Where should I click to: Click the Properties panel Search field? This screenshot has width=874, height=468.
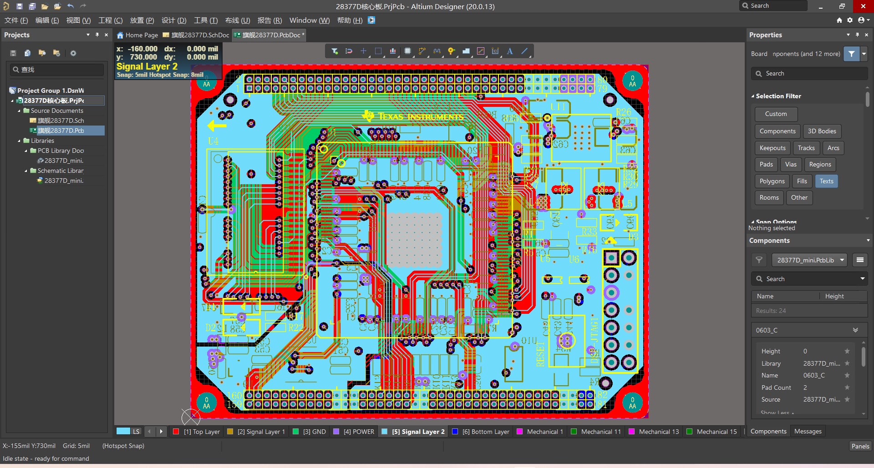point(809,74)
